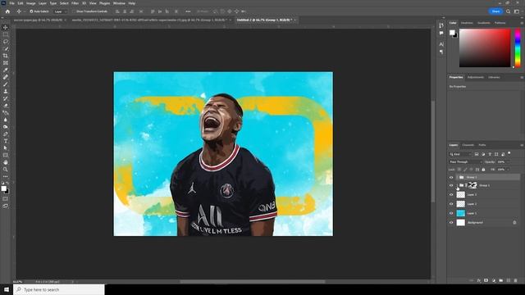
Task: Open the Paths panel tab
Action: (x=482, y=145)
